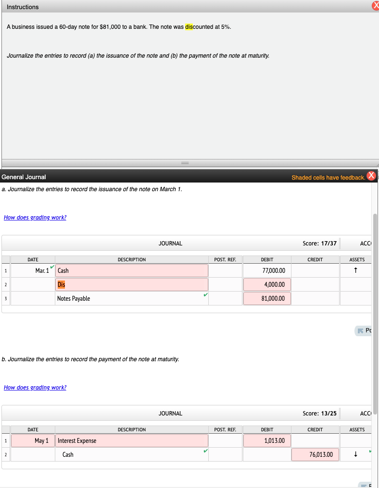Edit the Interest Expense description field
Screen dimensions: 379x488
(131, 441)
